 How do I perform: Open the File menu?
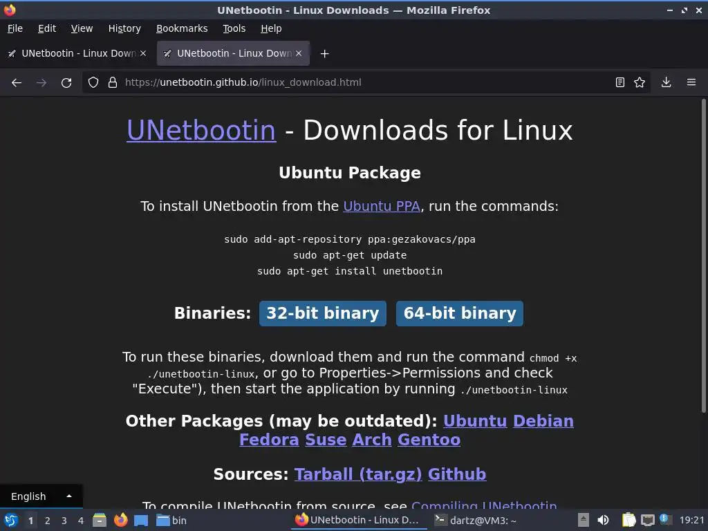pyautogui.click(x=15, y=28)
